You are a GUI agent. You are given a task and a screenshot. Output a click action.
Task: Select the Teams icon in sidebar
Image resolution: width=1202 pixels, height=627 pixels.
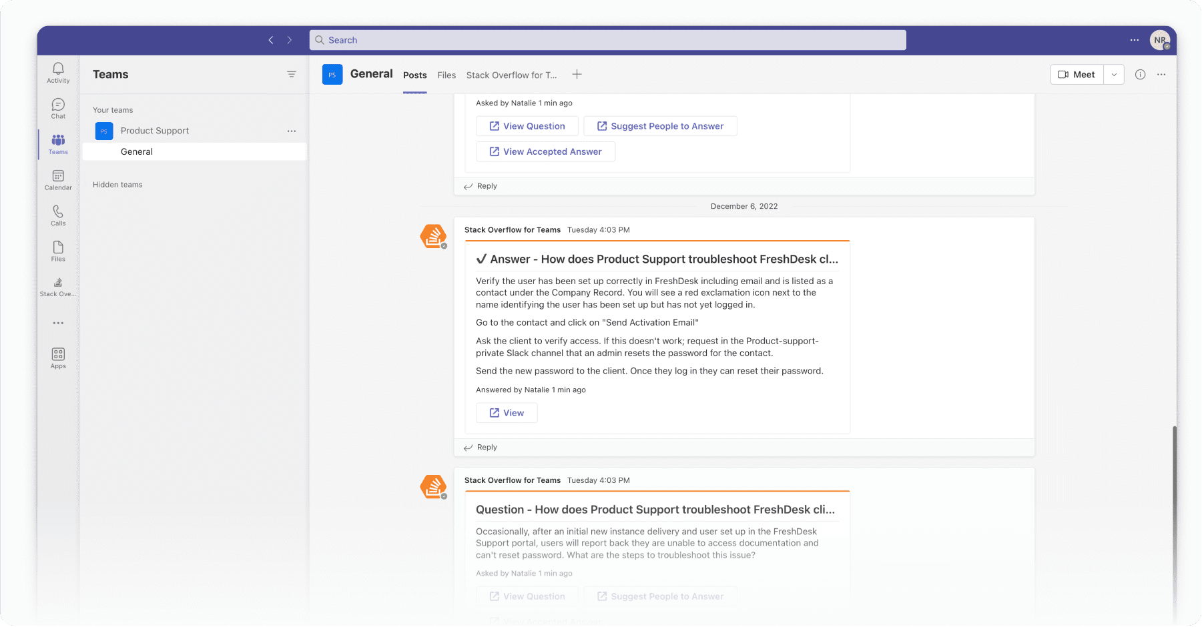(x=58, y=144)
